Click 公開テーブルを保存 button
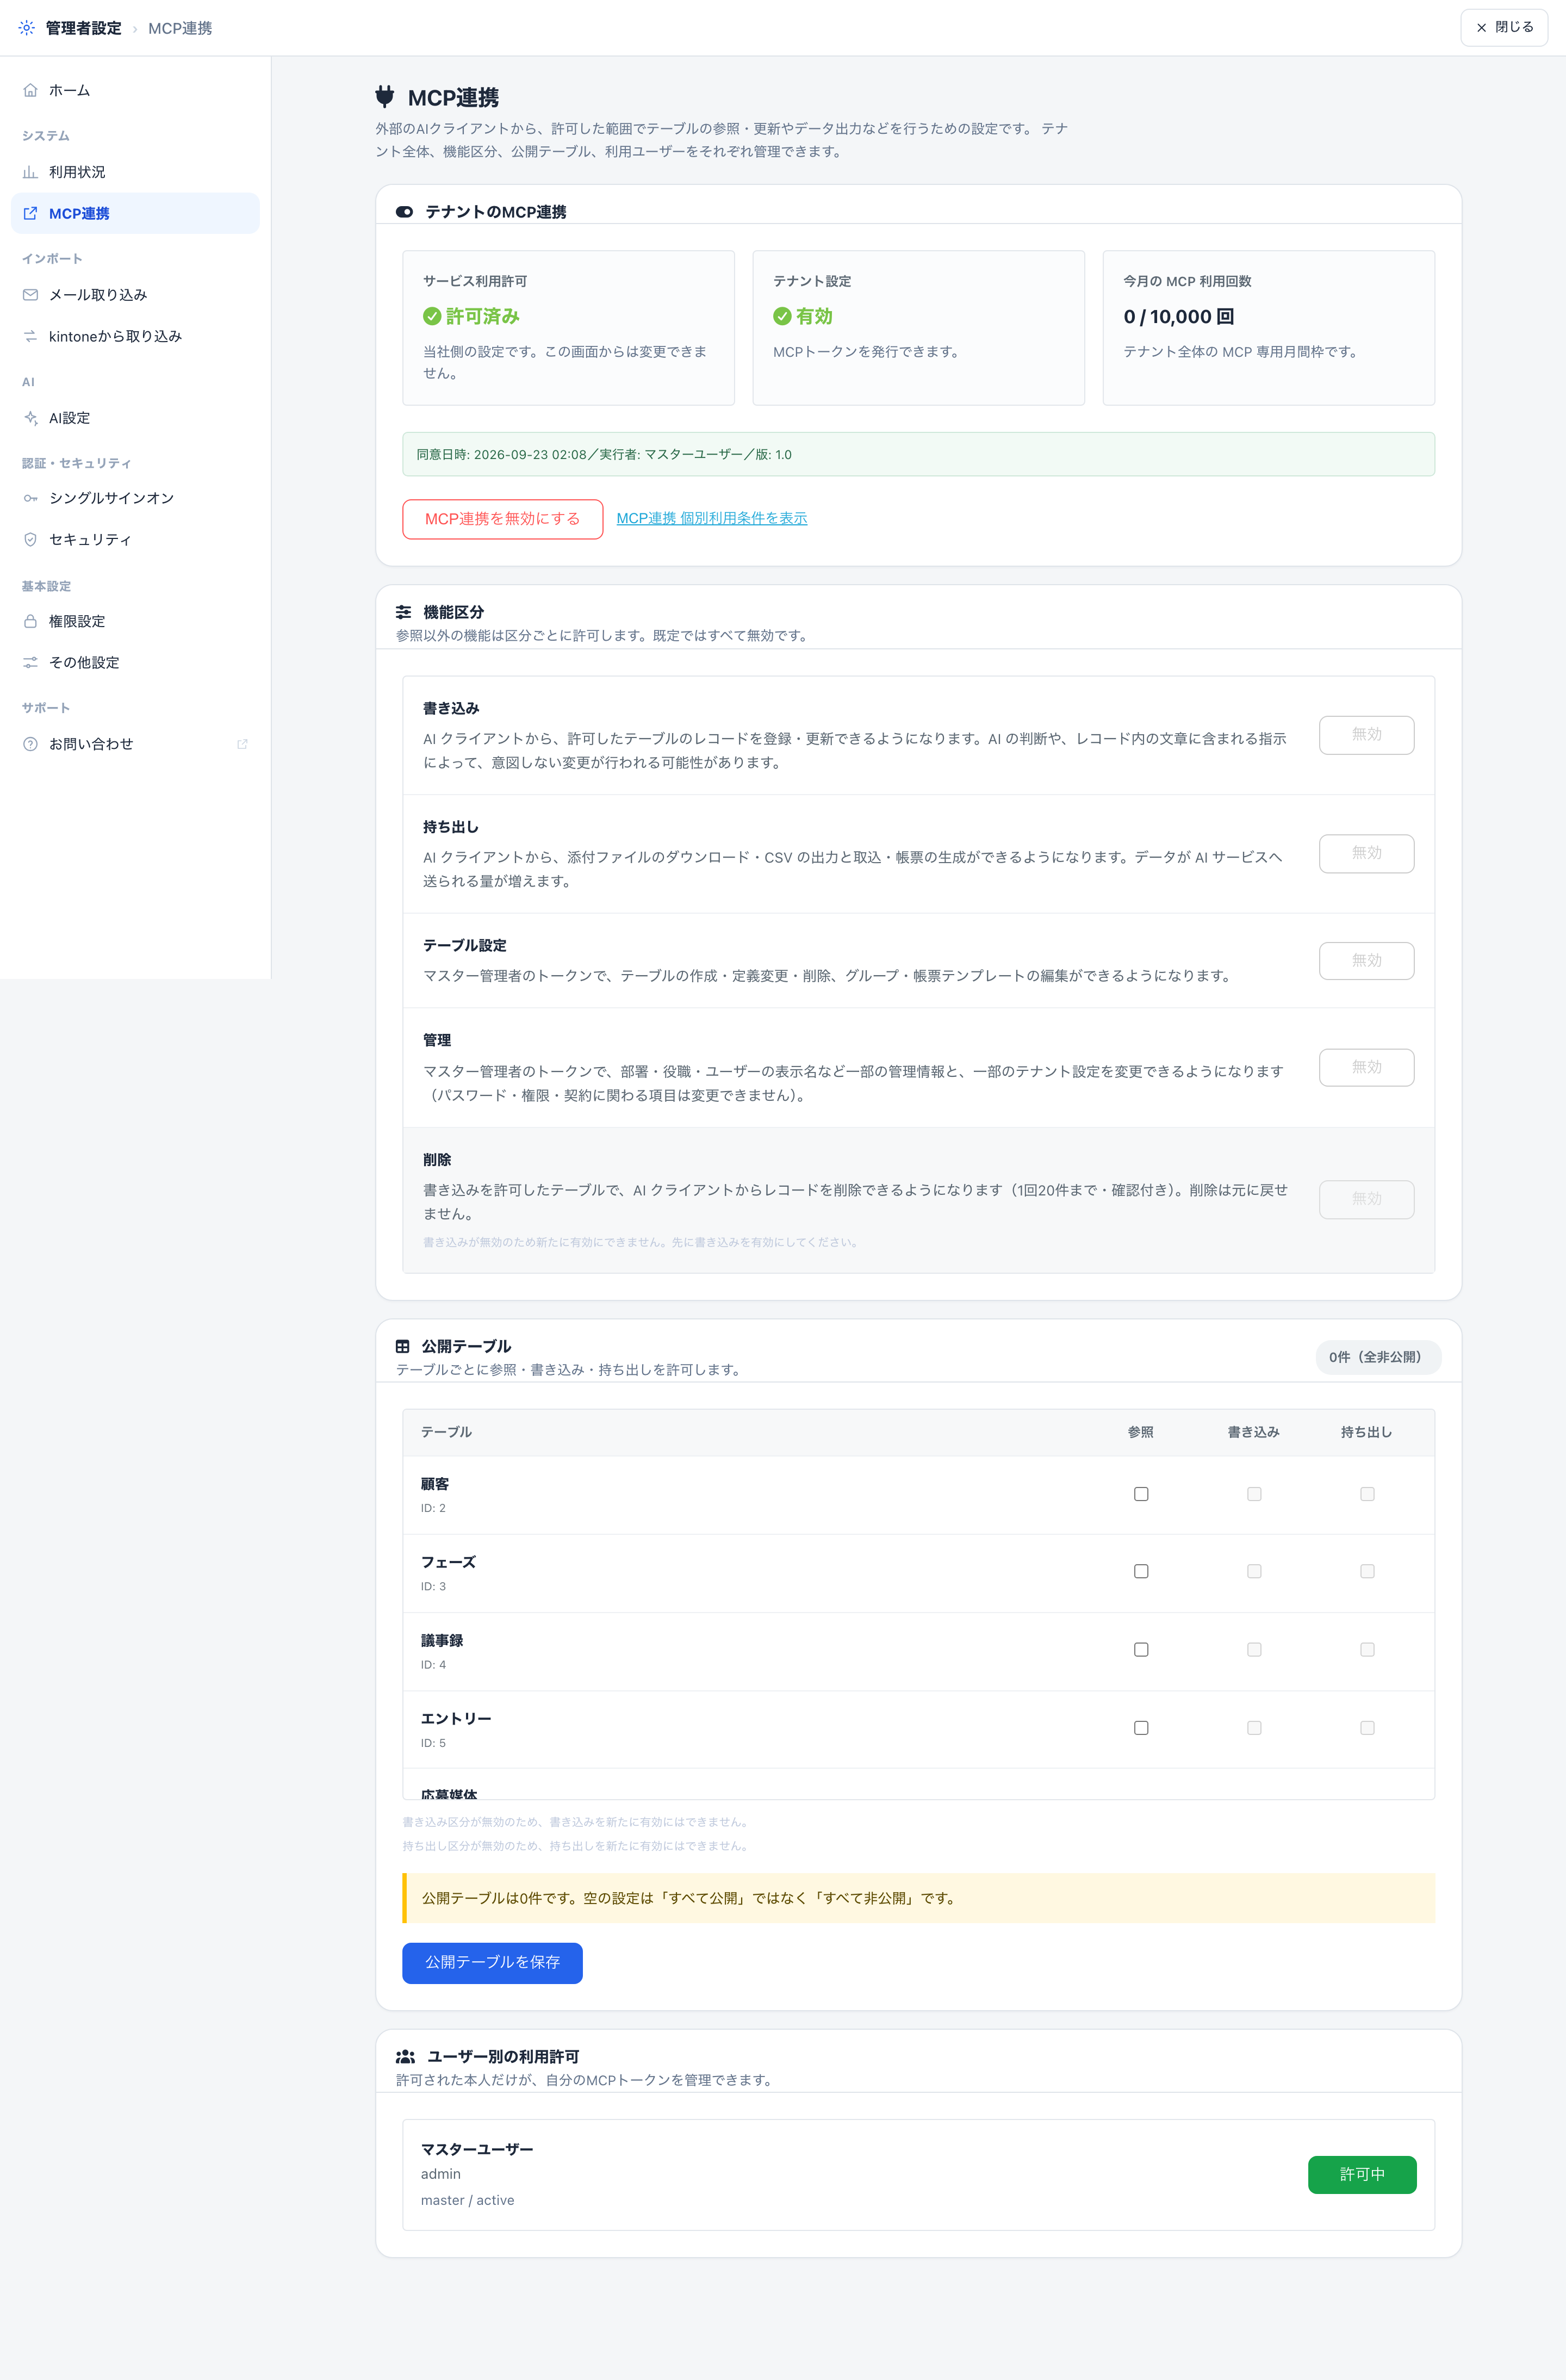Image resolution: width=1566 pixels, height=2380 pixels. [x=492, y=1963]
